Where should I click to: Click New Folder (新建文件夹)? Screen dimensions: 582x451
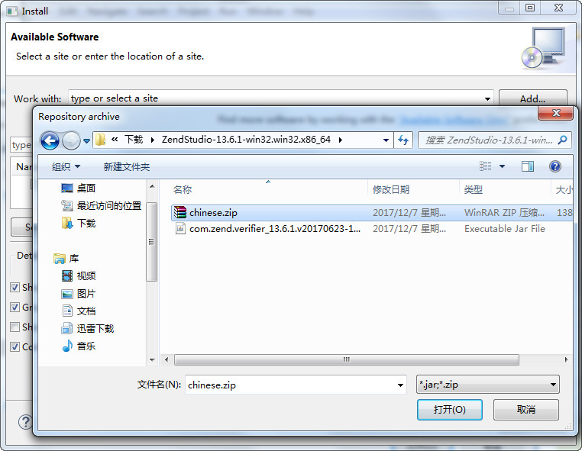tap(127, 167)
